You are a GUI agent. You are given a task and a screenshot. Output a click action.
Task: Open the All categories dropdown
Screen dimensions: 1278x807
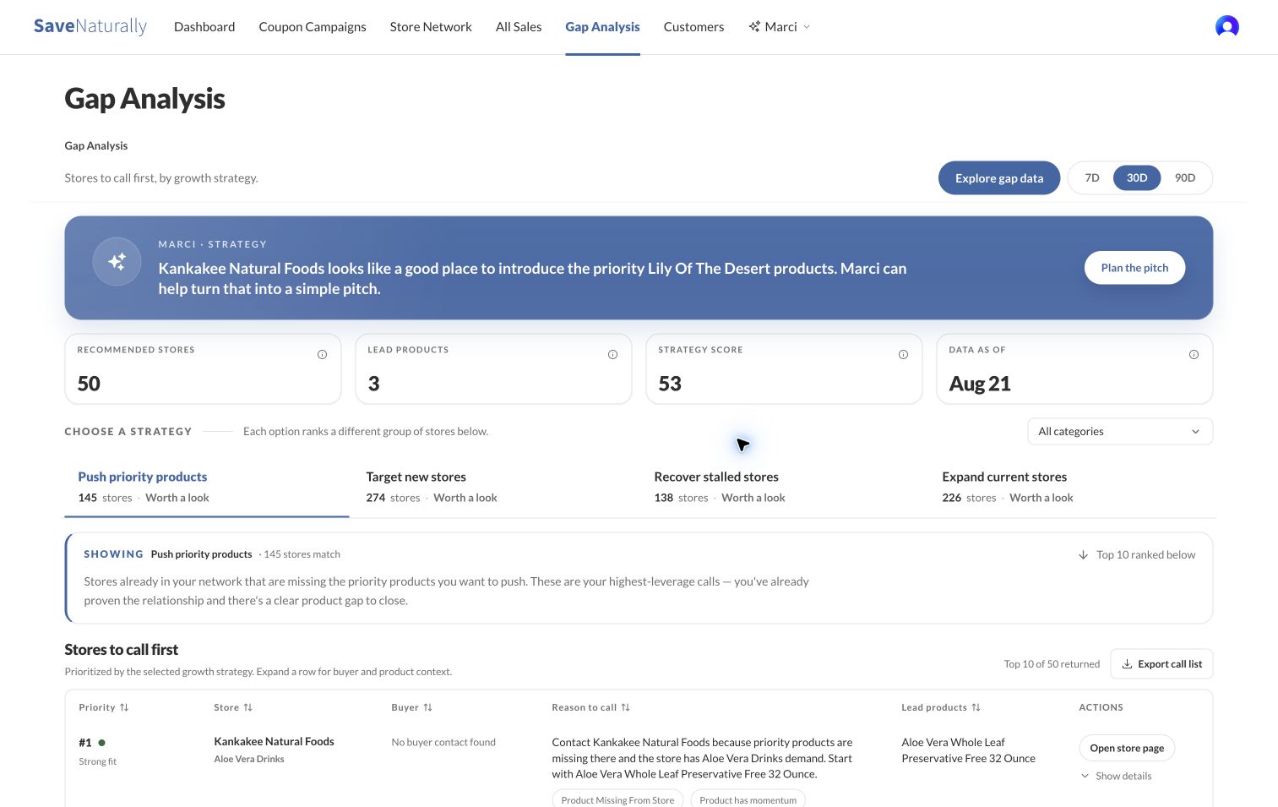pos(1120,432)
